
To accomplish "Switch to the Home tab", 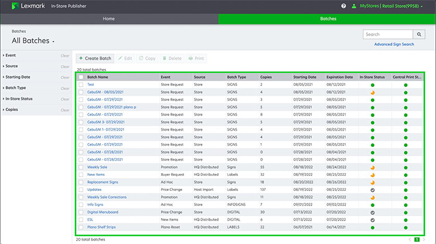I will (x=109, y=18).
